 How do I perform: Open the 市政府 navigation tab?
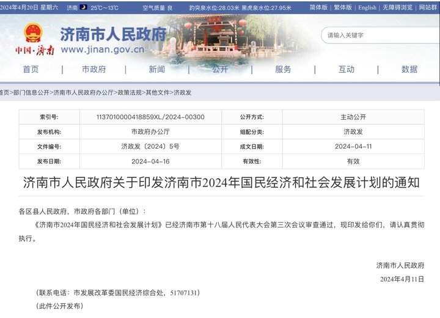[94, 69]
